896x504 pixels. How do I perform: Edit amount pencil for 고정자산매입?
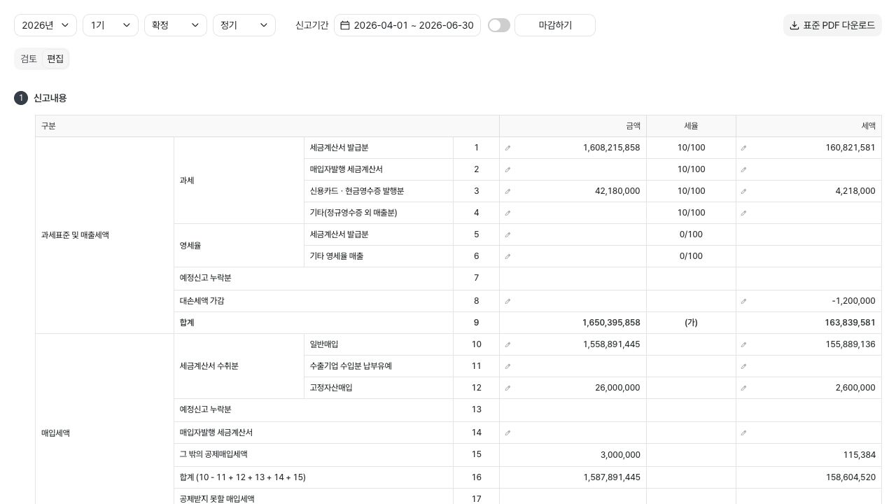pyautogui.click(x=508, y=388)
